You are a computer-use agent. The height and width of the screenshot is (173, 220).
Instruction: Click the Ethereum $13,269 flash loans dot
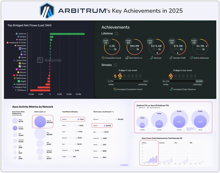pyautogui.click(x=116, y=119)
